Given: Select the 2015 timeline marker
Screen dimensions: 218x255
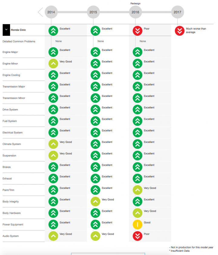Looking at the screenshot, I should (x=93, y=12).
